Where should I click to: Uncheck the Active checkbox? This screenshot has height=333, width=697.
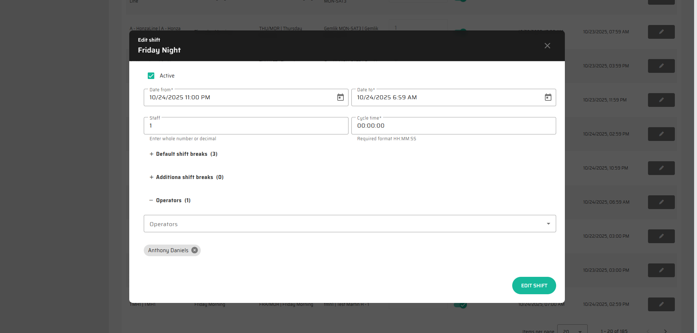151,76
